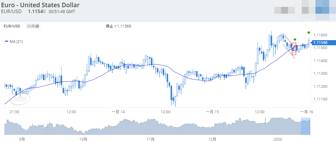Viewport: 336px width, 142px height.
Task: Click the EUR/USD symbol label above chart
Action: 12,26
